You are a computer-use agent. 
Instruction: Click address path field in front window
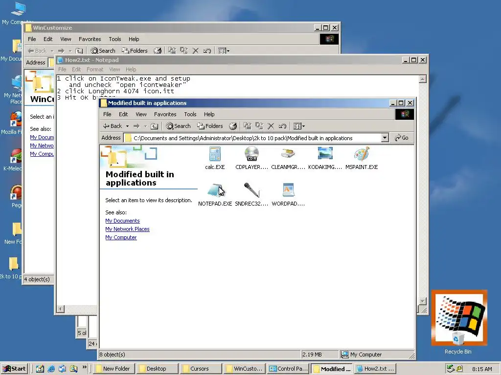[x=252, y=138]
